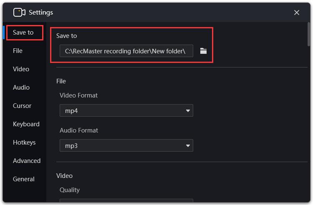The width and height of the screenshot is (313, 205).
Task: Open the Audio settings section
Action: point(21,87)
